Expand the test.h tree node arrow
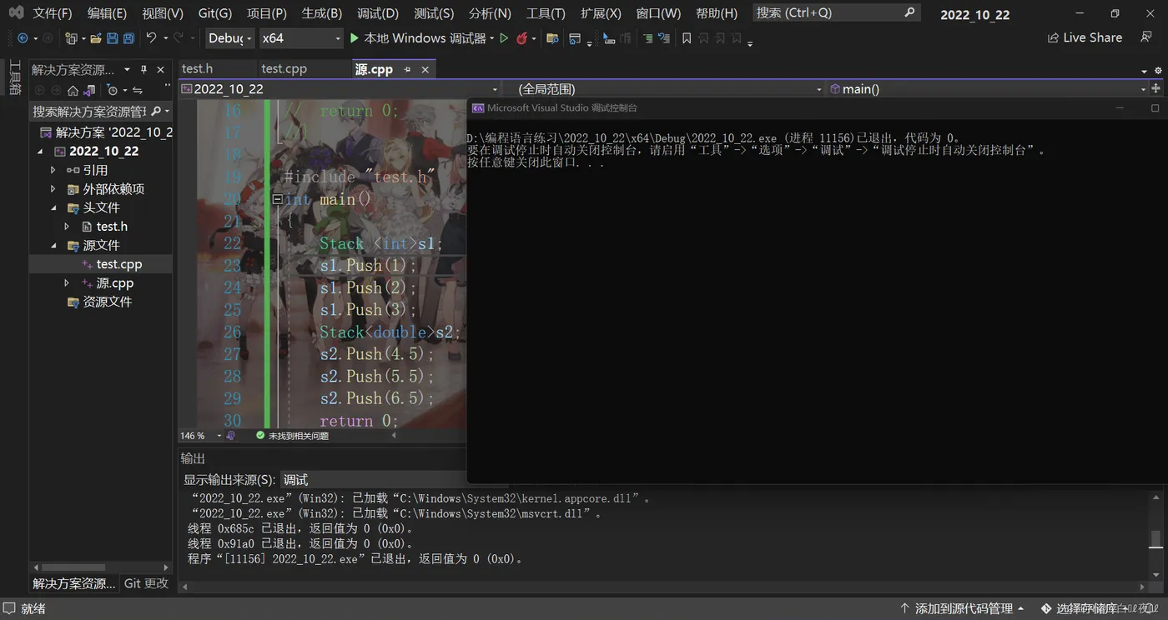This screenshot has width=1168, height=620. tap(67, 227)
